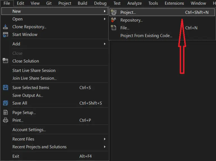Choose Start Window entry
This screenshot has height=161, width=216.
coord(55,35)
